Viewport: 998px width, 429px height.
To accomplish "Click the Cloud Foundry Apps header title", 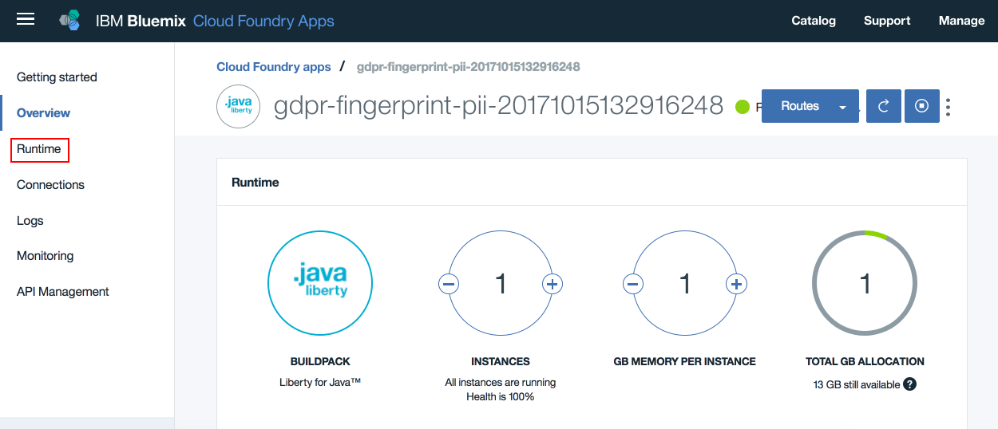I will [x=263, y=21].
